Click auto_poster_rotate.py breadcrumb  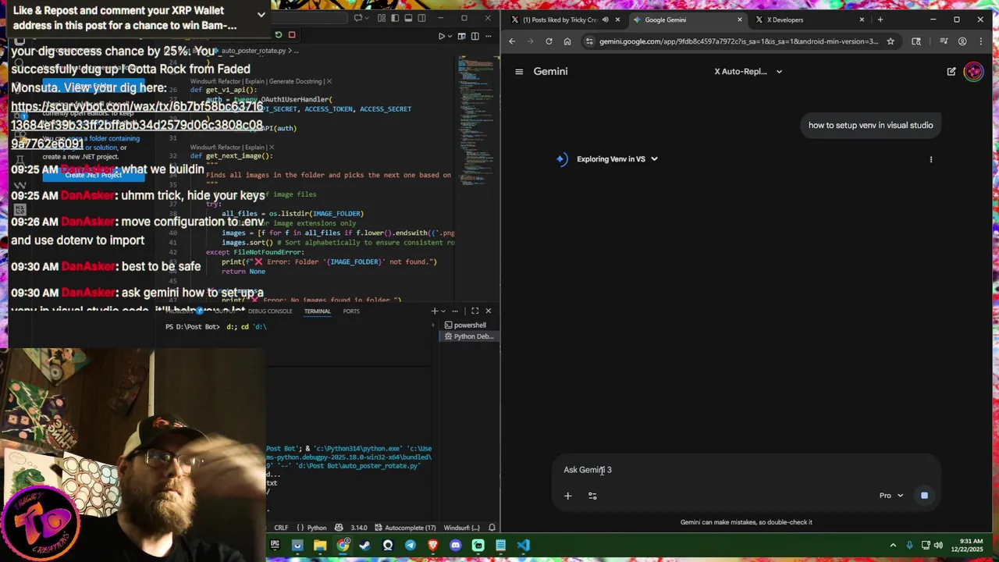click(254, 51)
